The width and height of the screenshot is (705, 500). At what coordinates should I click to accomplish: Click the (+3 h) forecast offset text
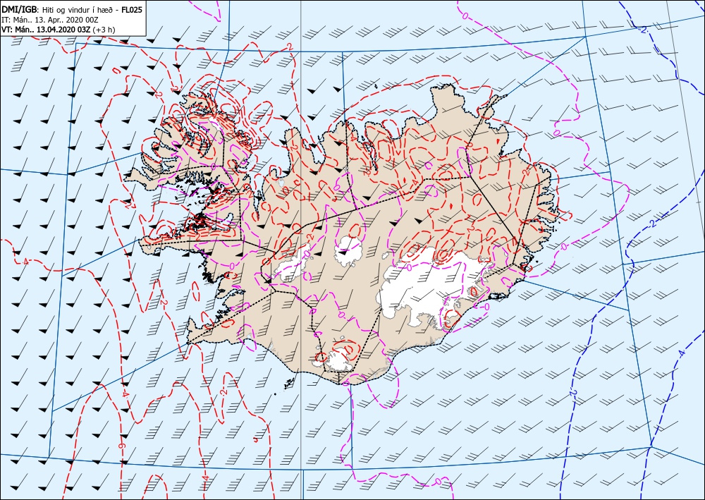(x=104, y=30)
